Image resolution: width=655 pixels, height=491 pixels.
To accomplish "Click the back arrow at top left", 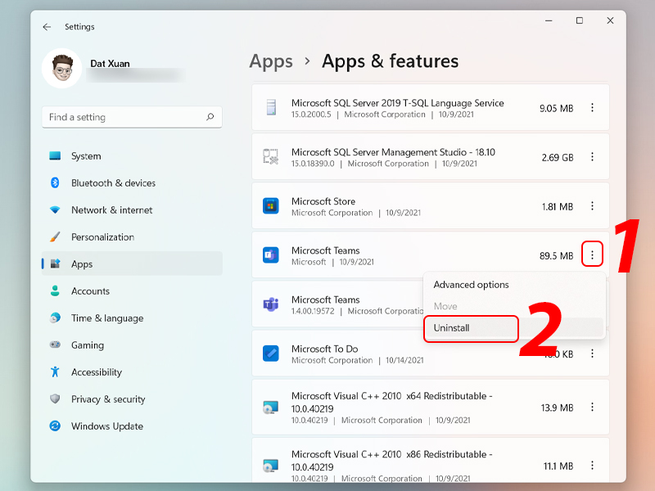I will pyautogui.click(x=47, y=26).
